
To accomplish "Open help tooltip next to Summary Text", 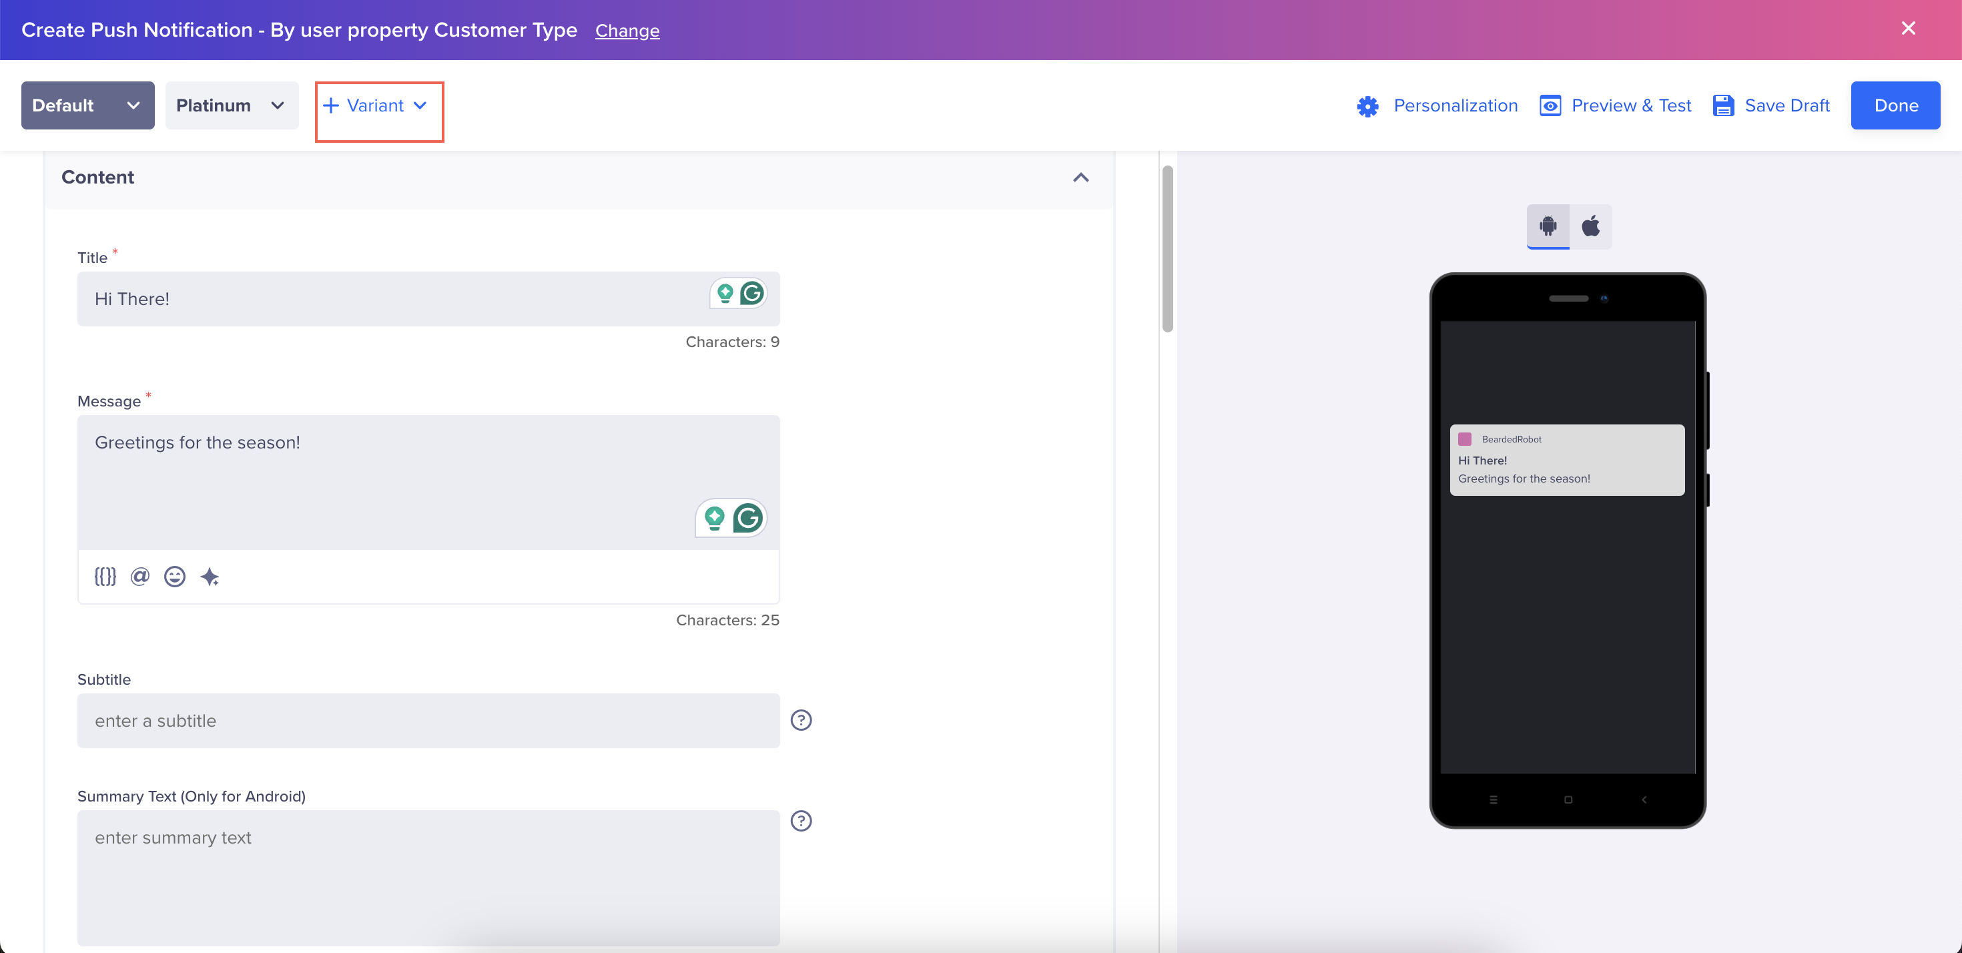I will (x=801, y=820).
